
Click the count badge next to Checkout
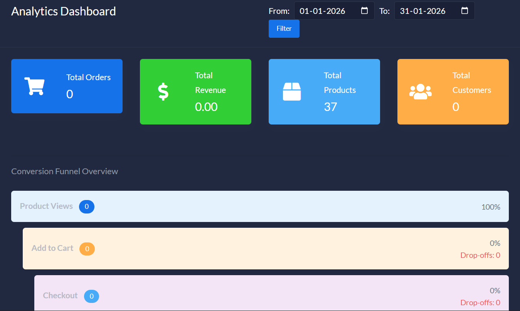click(91, 296)
